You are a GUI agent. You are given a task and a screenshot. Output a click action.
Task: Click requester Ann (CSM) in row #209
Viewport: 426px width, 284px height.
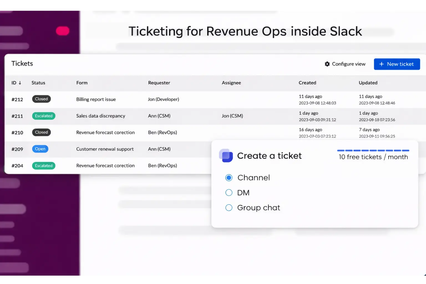click(x=159, y=149)
